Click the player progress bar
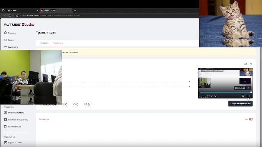 (226, 92)
